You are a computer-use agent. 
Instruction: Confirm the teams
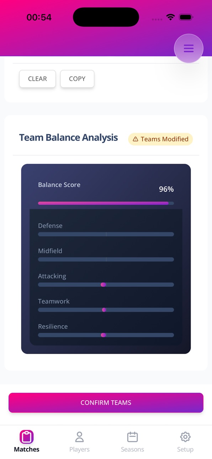(x=106, y=403)
